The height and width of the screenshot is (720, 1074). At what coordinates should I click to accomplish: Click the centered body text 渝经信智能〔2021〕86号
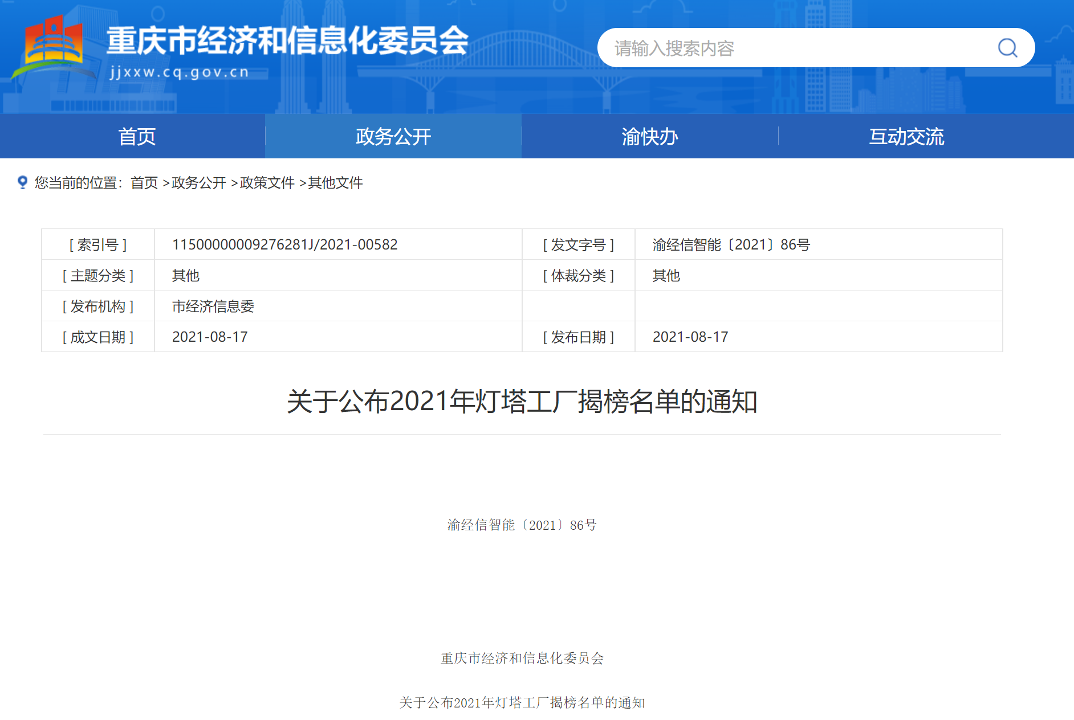pos(522,525)
